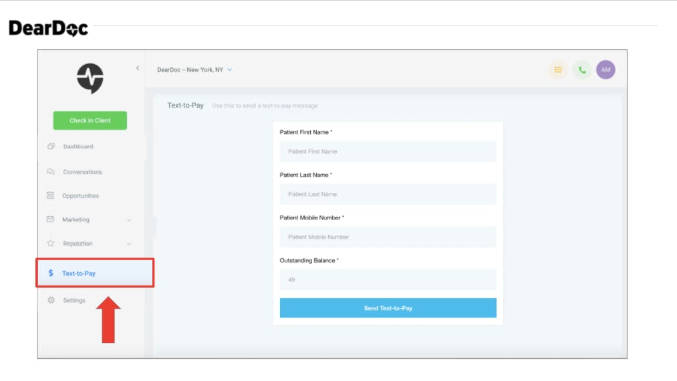
Task: Click the Check In Client button
Action: point(90,121)
